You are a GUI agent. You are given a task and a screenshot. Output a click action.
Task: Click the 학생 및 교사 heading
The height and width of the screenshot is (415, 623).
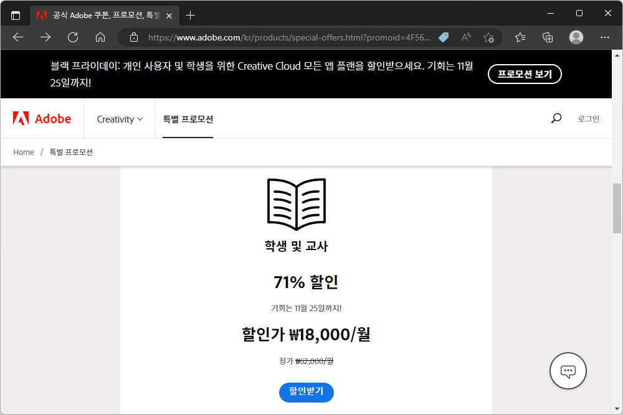pyautogui.click(x=297, y=246)
